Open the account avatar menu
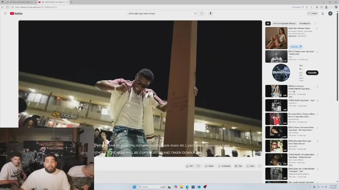 tap(330, 13)
